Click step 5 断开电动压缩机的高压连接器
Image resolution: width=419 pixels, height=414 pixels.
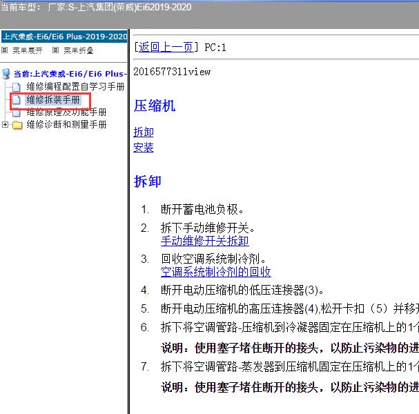point(290,308)
